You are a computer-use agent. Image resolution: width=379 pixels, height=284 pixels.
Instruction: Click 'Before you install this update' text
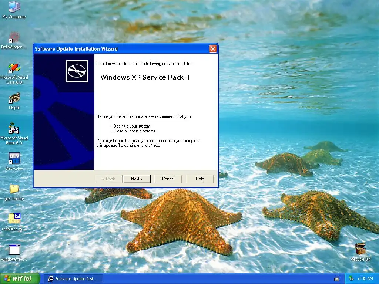point(144,116)
